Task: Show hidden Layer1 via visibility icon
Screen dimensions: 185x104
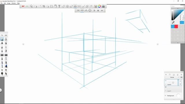Action: tap(166, 87)
